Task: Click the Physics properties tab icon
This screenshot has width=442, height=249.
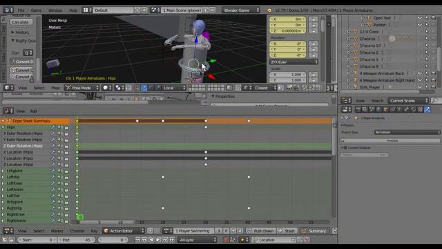Action: [x=427, y=109]
